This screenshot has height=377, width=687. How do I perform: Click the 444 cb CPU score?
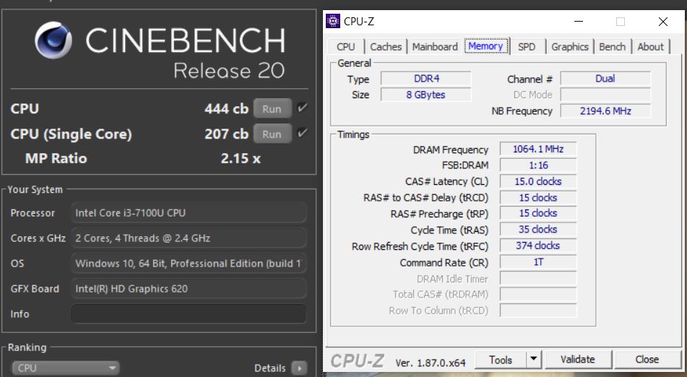227,108
